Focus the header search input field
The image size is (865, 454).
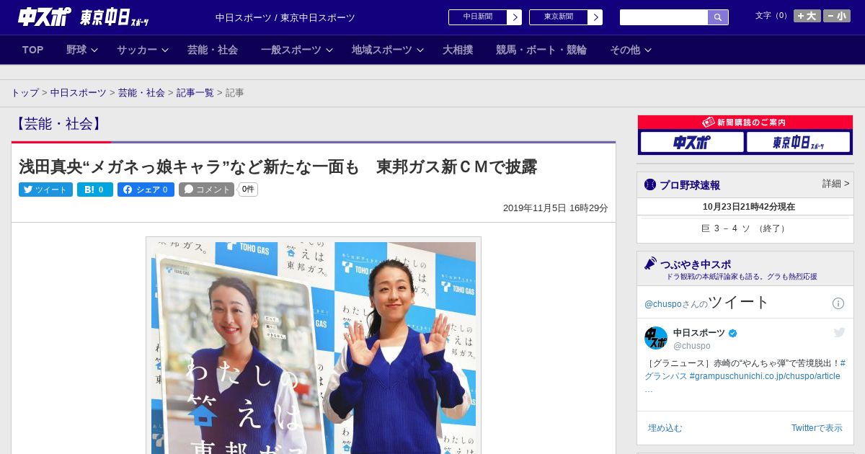pos(664,17)
